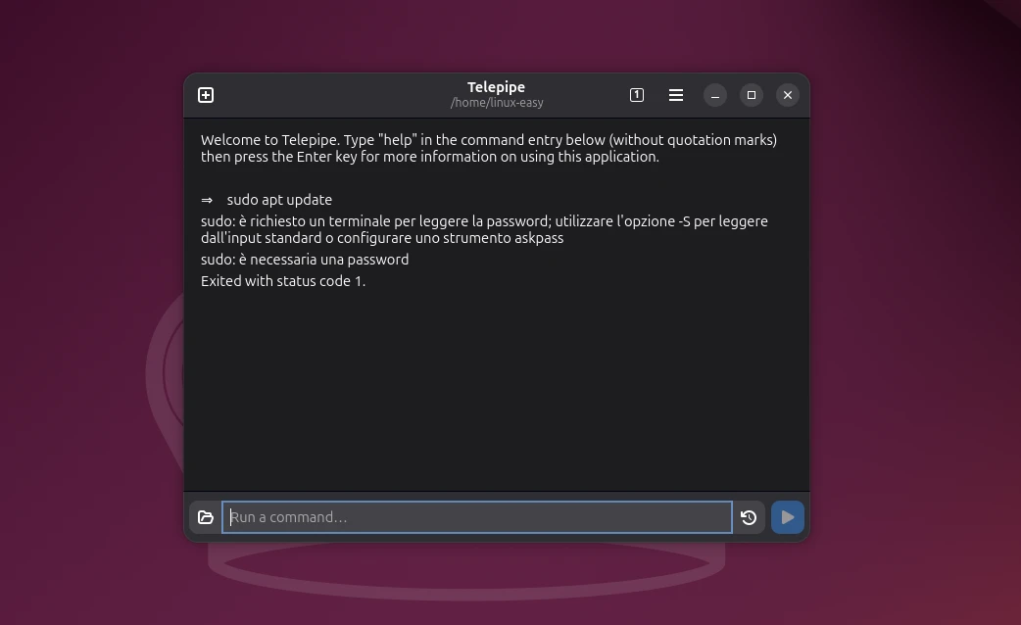Click the Welcome to Telepipe message
Screen dimensions: 1021x625
pos(488,148)
